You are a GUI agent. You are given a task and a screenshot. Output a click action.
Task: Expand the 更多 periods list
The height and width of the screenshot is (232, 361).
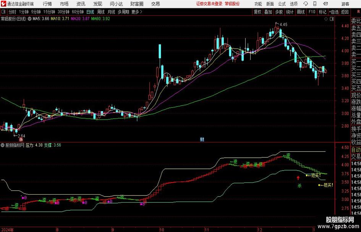[x=137, y=12]
